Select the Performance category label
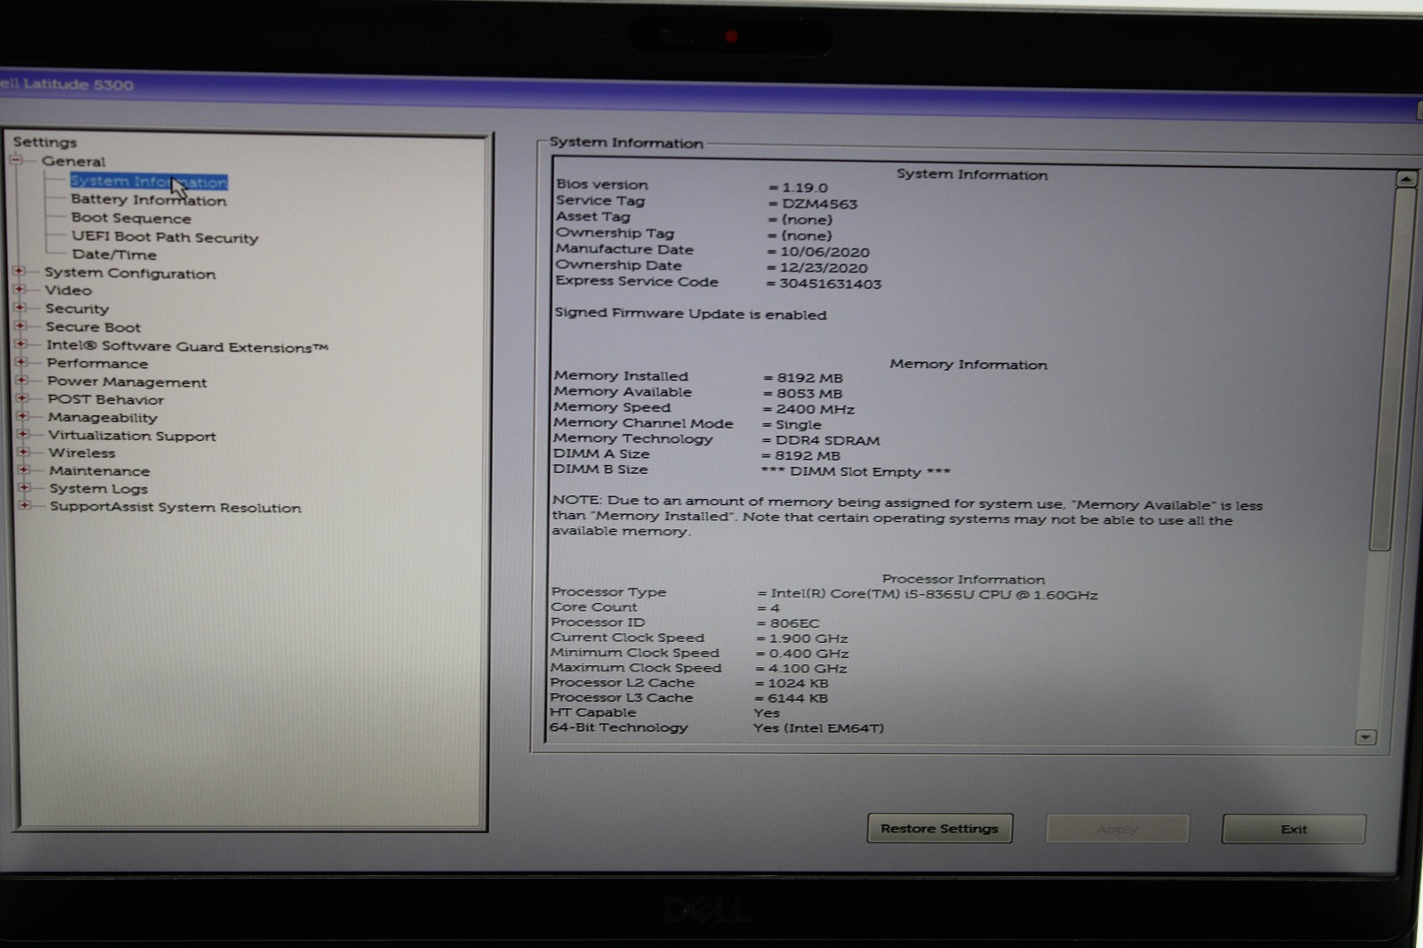The height and width of the screenshot is (948, 1423). [x=98, y=364]
